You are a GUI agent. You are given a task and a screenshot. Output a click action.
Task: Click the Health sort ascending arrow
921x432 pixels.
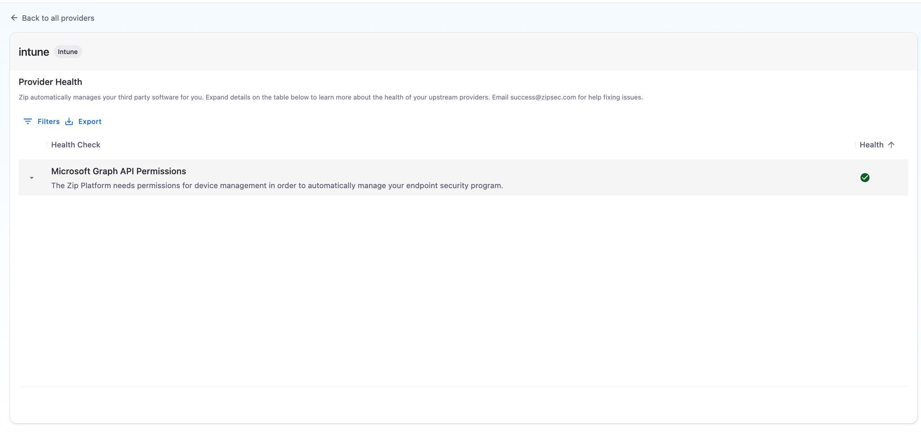[x=891, y=145]
